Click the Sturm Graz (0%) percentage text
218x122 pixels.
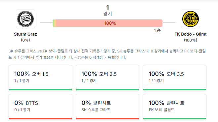tap(25, 40)
